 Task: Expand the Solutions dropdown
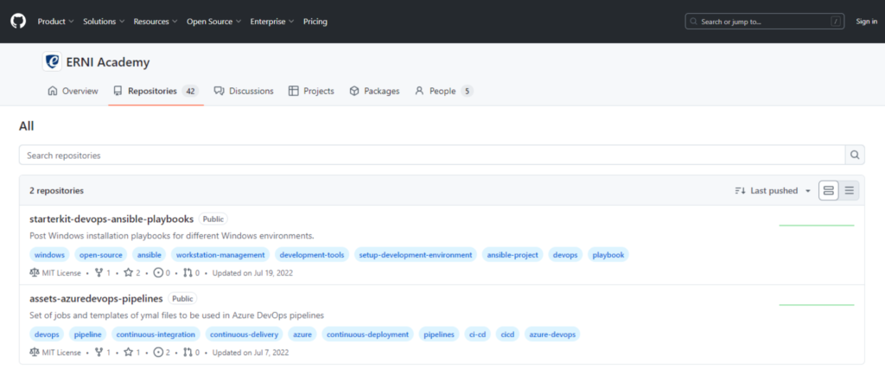pos(104,22)
